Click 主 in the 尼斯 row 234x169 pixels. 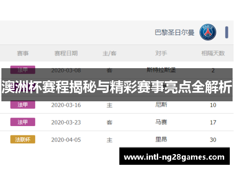coord(110,105)
